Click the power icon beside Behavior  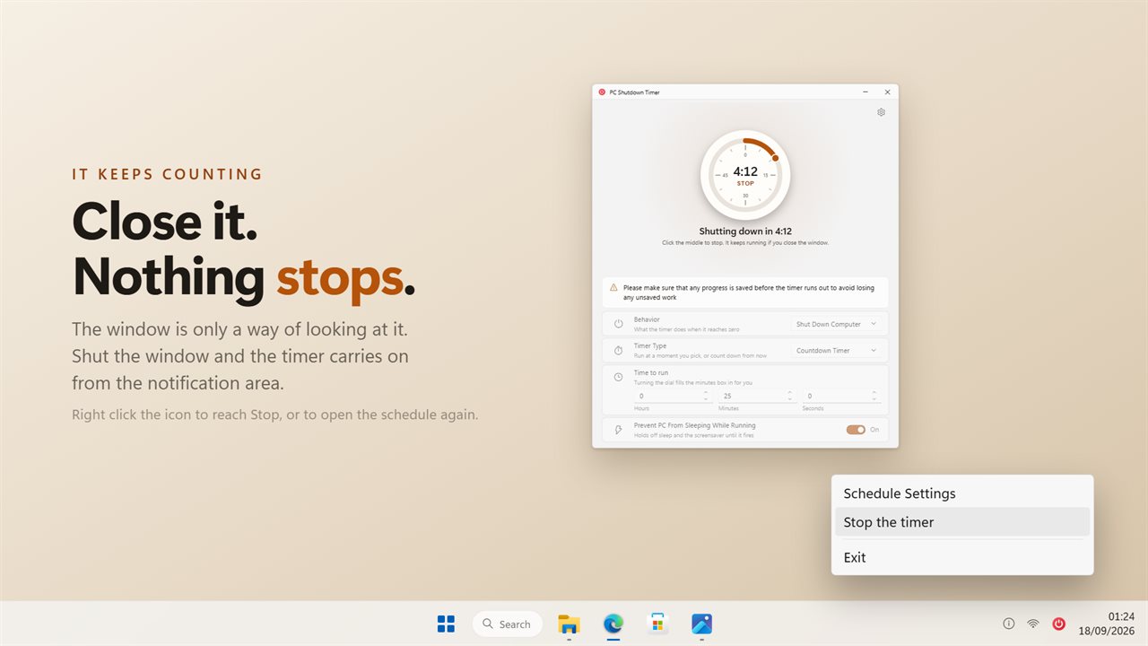pyautogui.click(x=618, y=324)
